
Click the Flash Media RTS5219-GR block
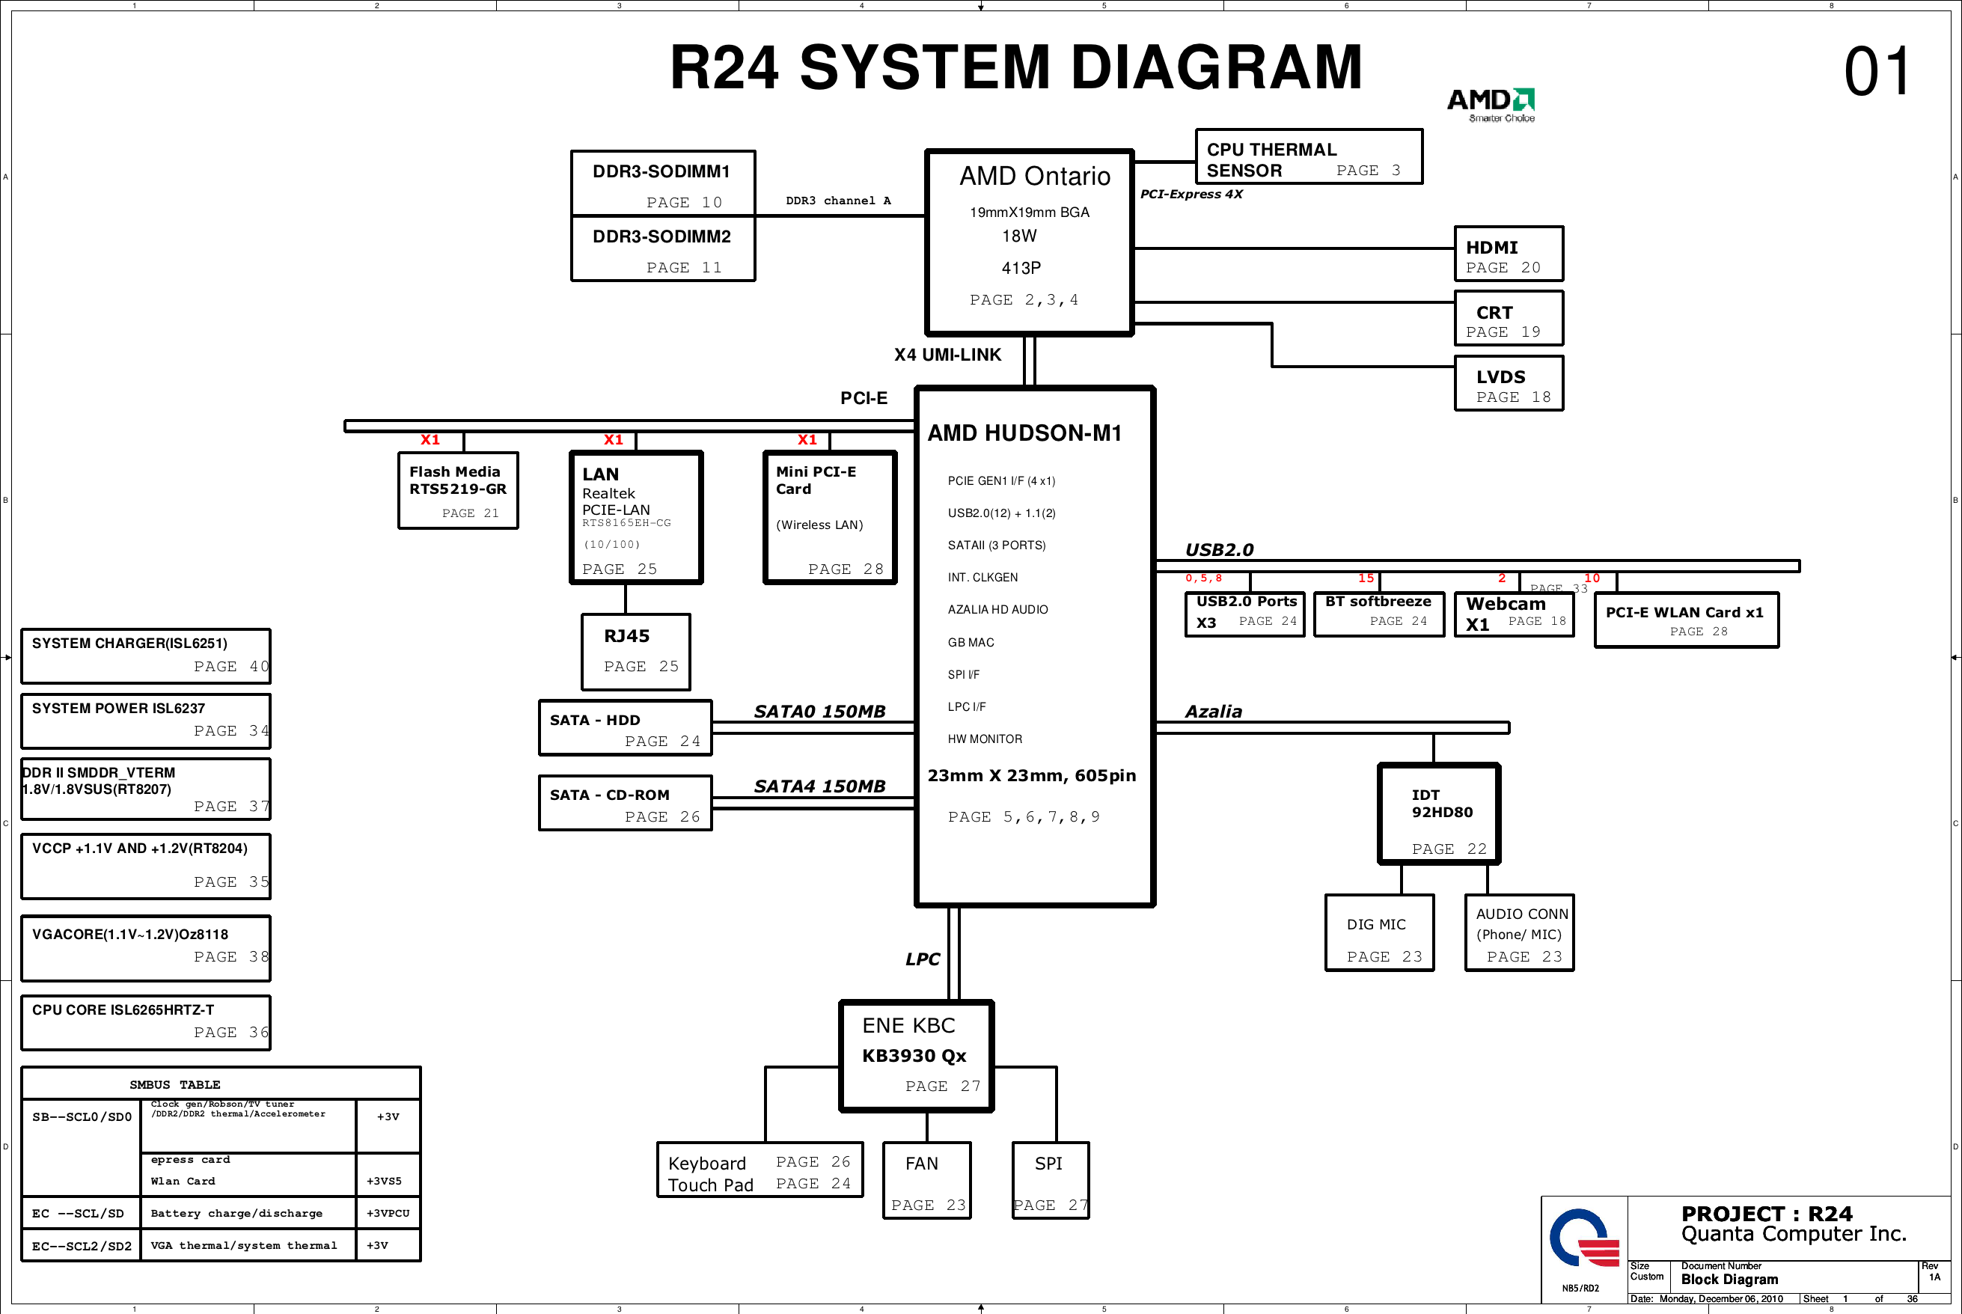click(458, 491)
